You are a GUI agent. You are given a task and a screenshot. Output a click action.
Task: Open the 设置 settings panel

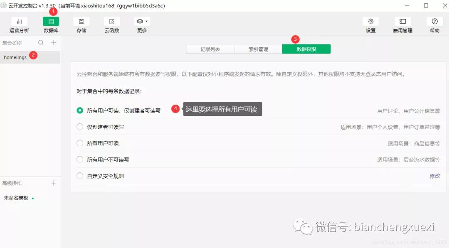(370, 25)
